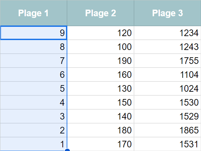Pick the cell with value 1529
This screenshot has width=201, height=151.
[x=167, y=116]
